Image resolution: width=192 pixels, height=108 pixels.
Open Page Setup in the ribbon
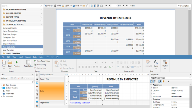(28, 63)
